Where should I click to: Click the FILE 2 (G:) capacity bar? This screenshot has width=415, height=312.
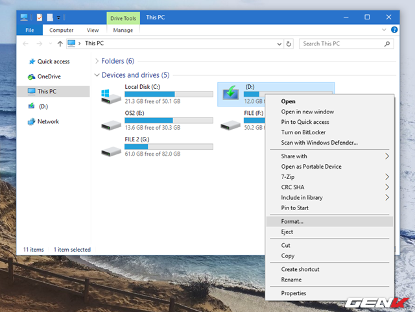(x=169, y=147)
